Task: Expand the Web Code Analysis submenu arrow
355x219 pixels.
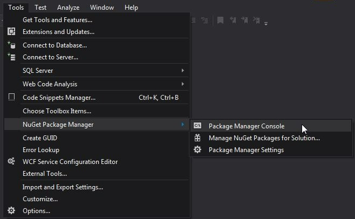Action: coord(183,84)
